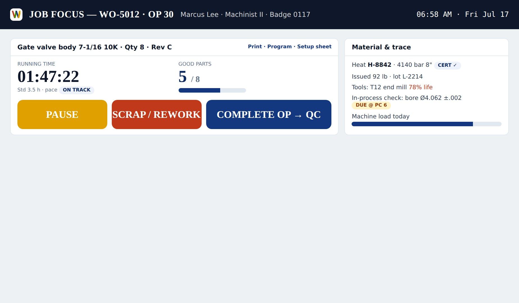The height and width of the screenshot is (303, 519).
Task: Open the Print link
Action: 255,47
